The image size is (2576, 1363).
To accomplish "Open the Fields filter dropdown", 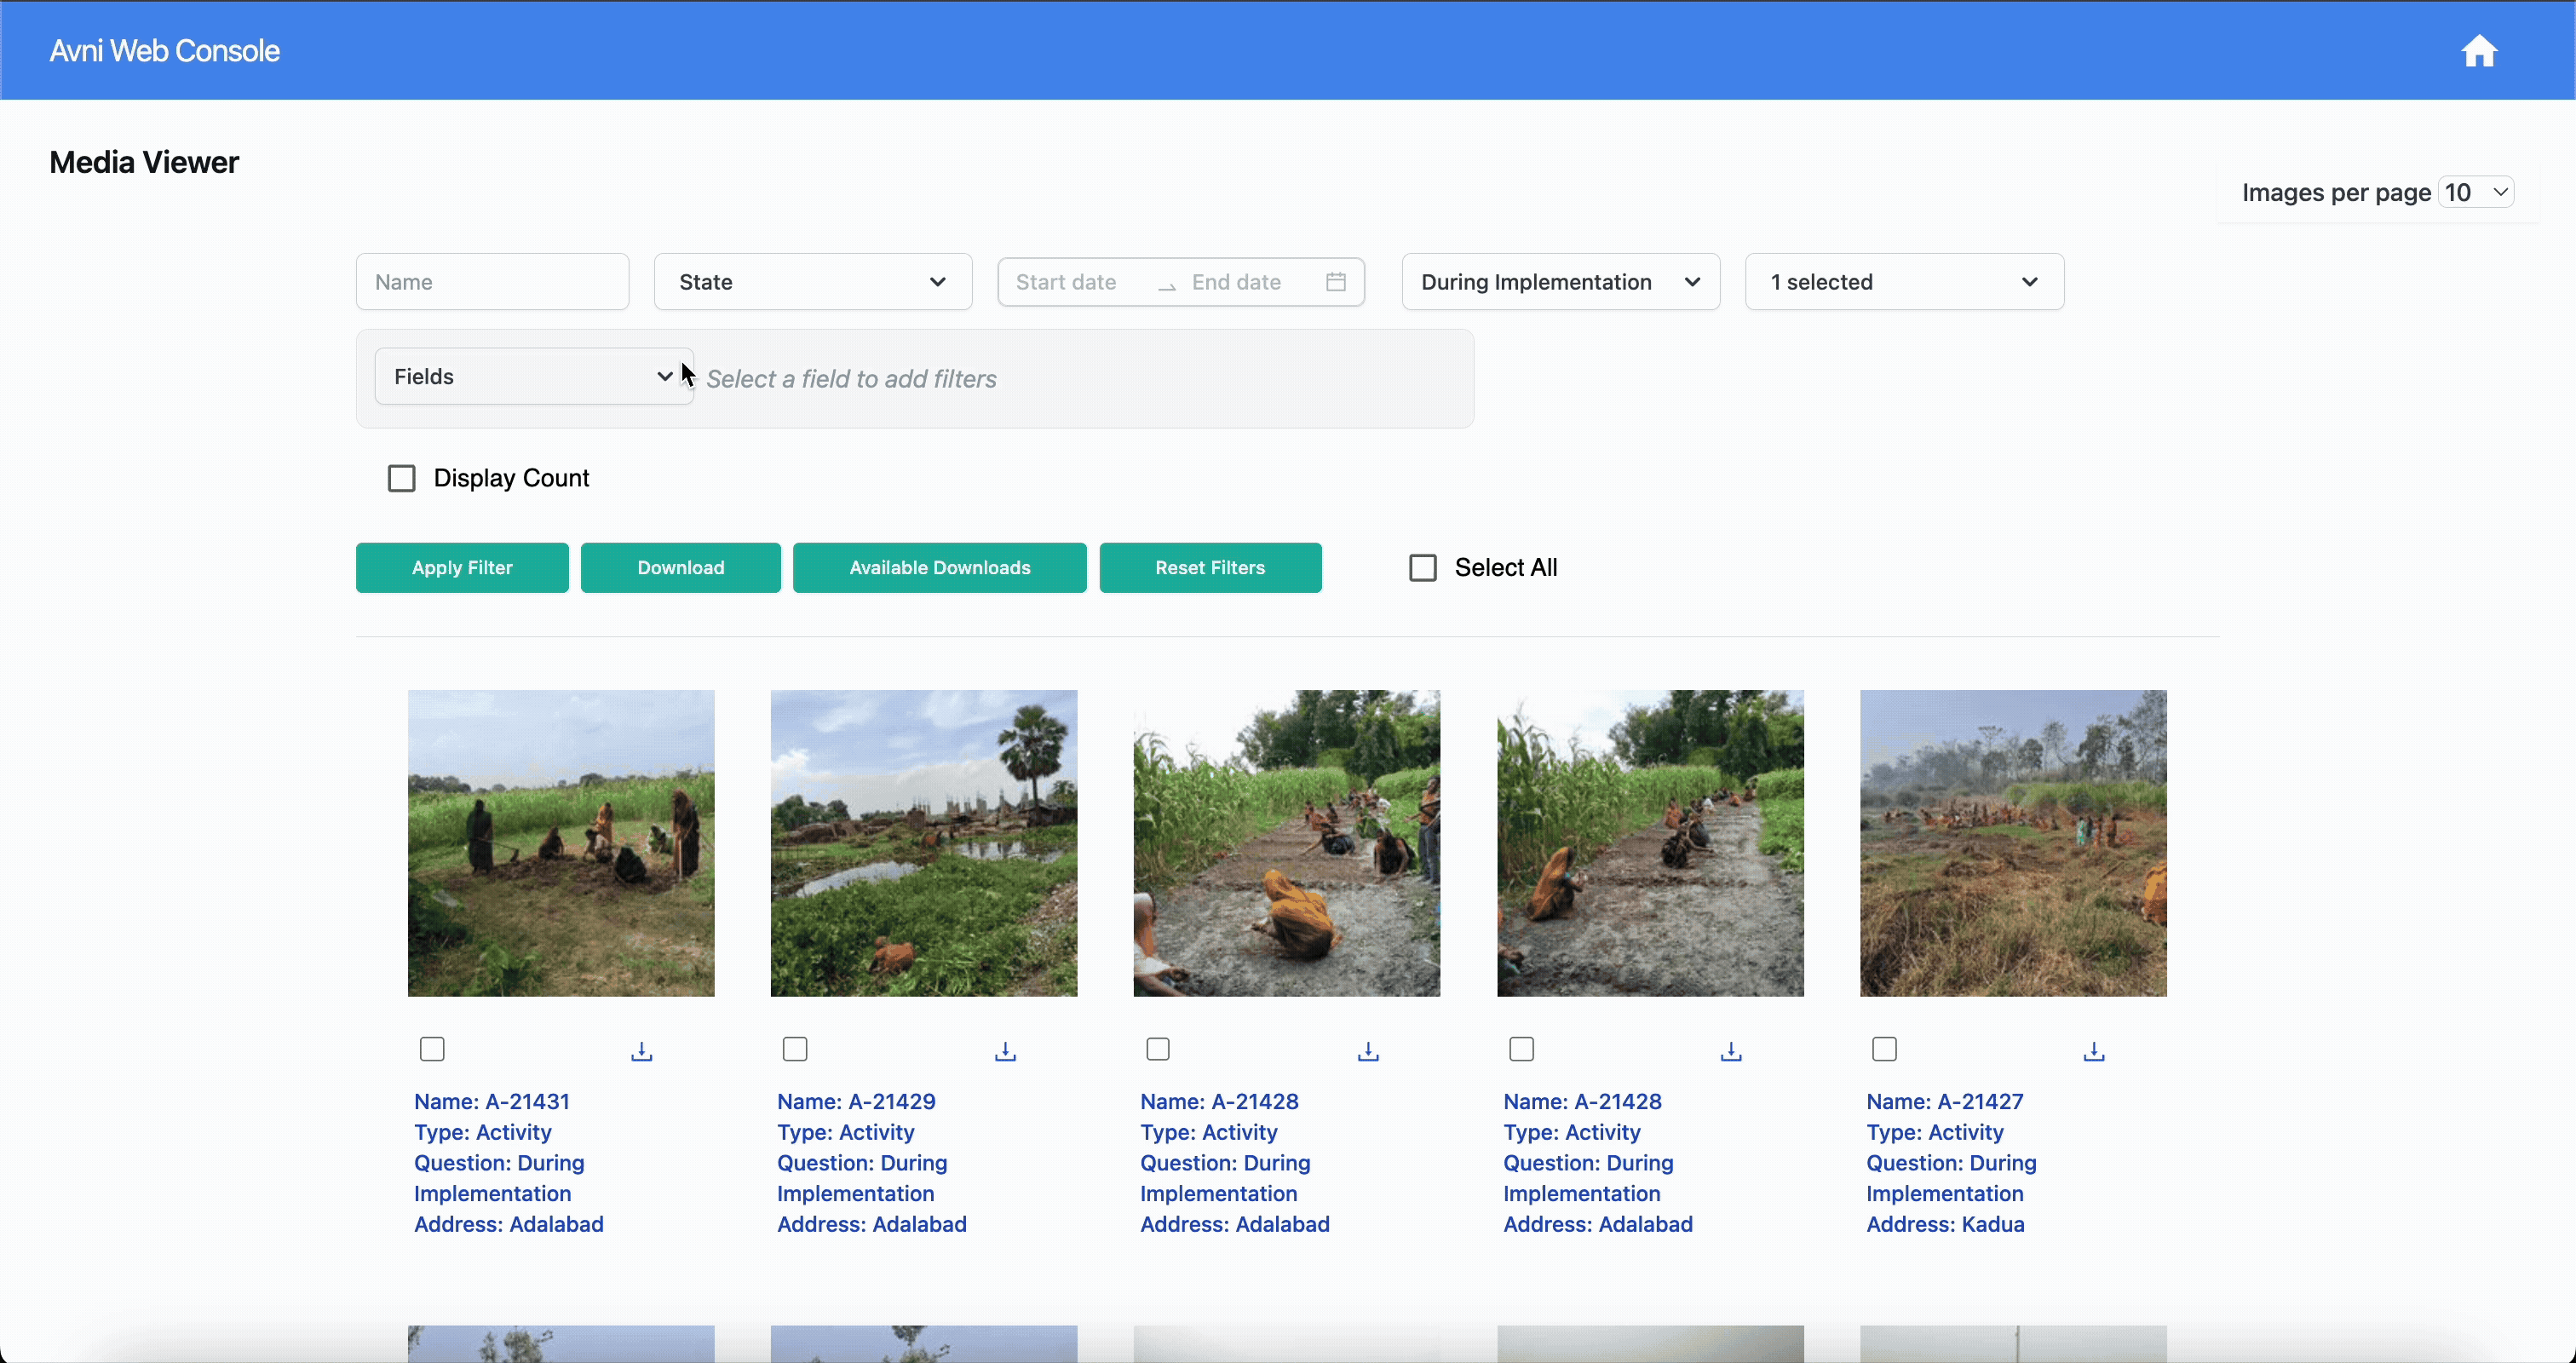I will (x=533, y=377).
